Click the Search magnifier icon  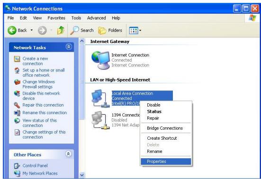(x=74, y=30)
